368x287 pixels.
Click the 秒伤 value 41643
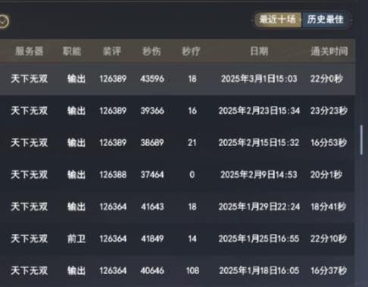pos(152,207)
